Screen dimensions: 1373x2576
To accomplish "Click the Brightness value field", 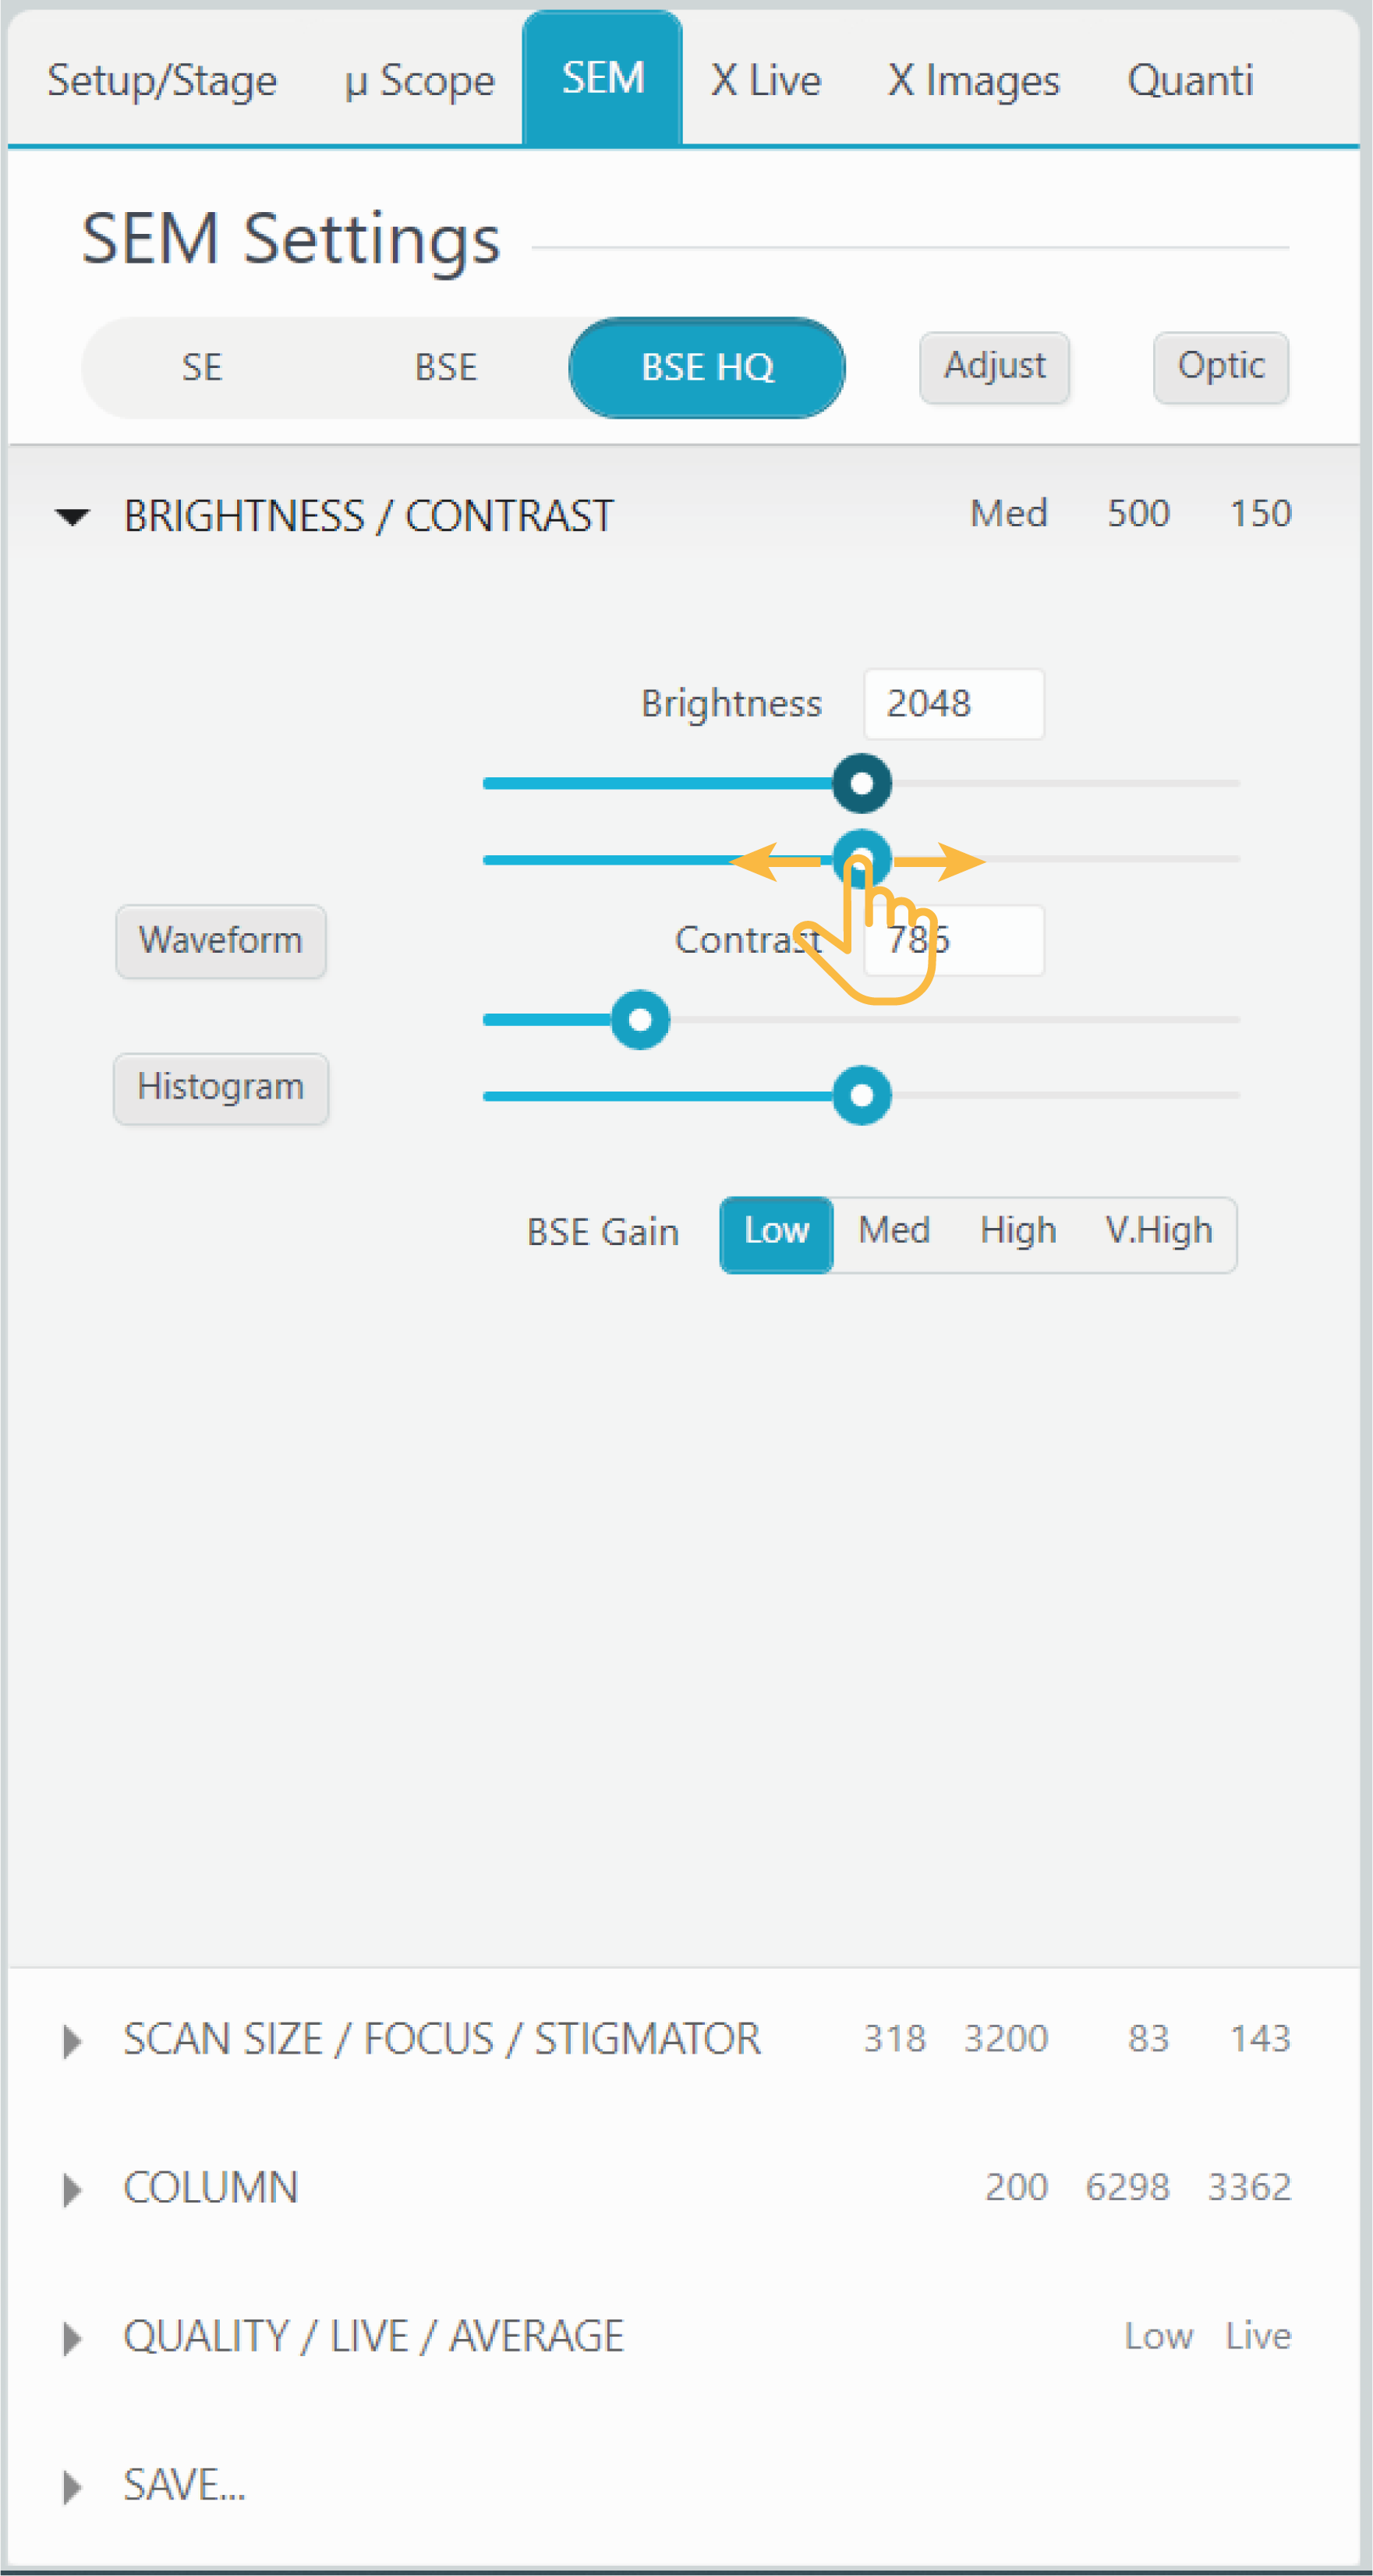I will 953,704.
